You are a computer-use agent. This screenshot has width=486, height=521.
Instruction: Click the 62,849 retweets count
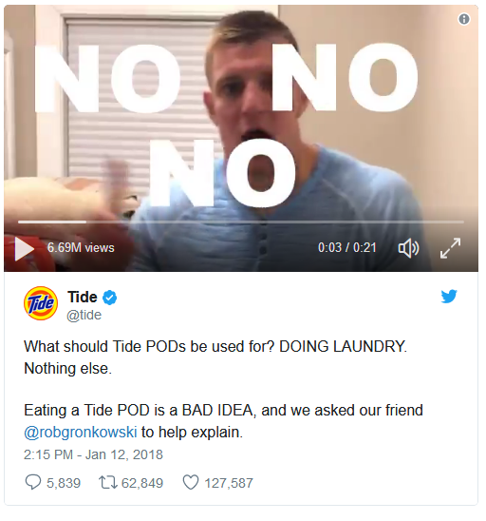click(142, 483)
